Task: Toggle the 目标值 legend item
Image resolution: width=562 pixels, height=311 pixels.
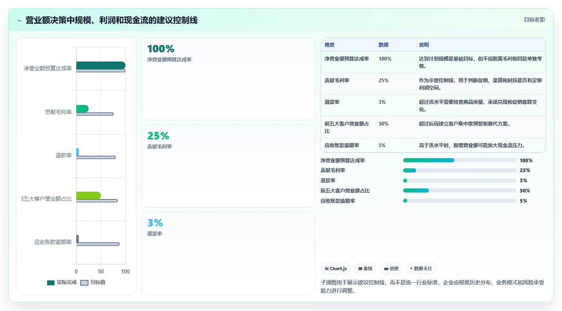Action: click(x=93, y=282)
